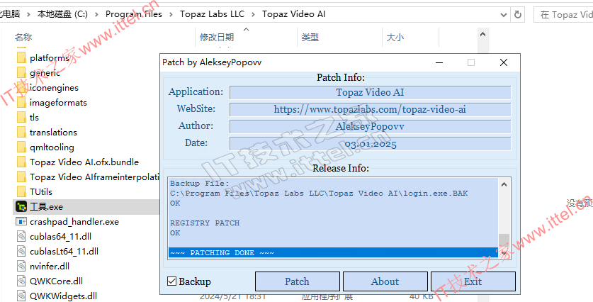Click the Backup File: log line

coord(200,184)
